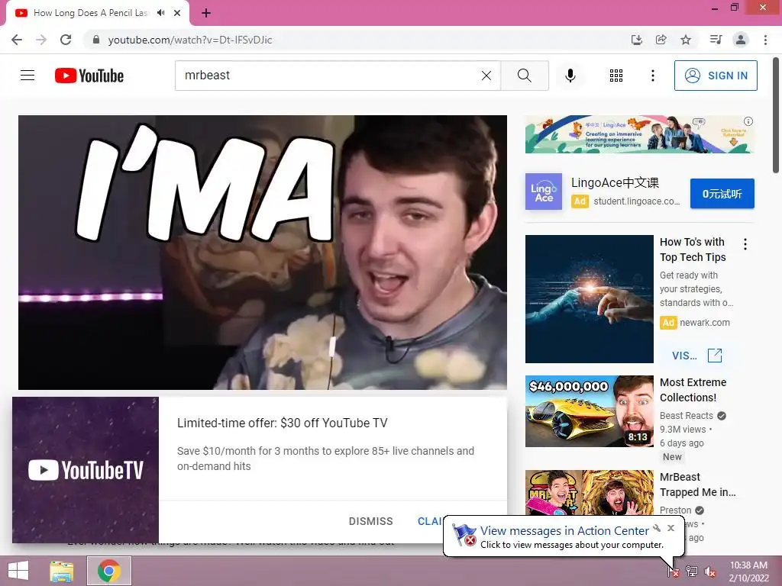The width and height of the screenshot is (782, 586).
Task: Dismiss the YouTube TV offer
Action: (x=370, y=521)
